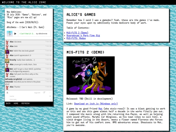The width and height of the screenshot is (176, 132).
Task: Click 'Released: TBD (Still in development)' text
Action: 89,99
